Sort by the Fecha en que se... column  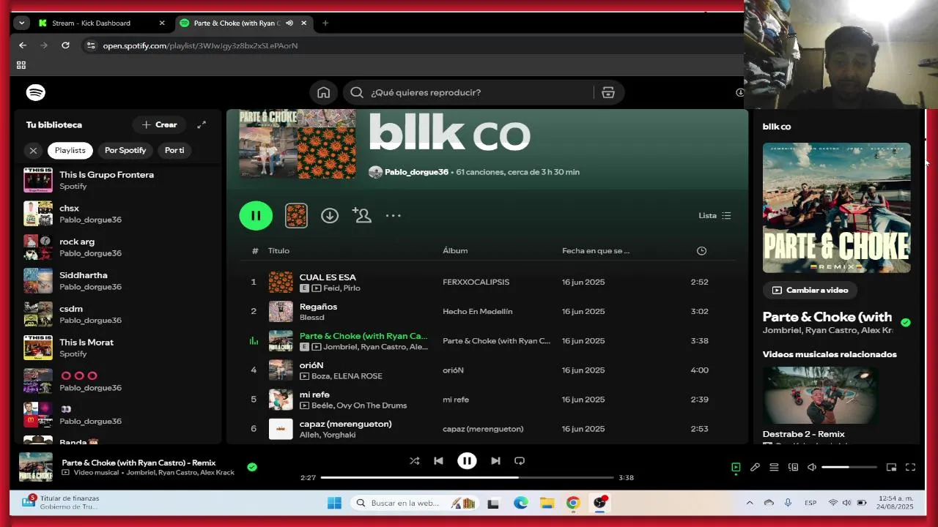tap(596, 250)
